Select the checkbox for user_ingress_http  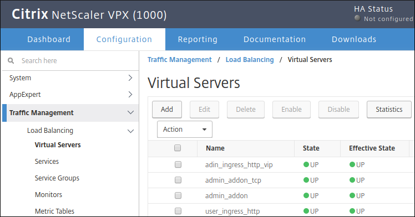[x=178, y=211]
